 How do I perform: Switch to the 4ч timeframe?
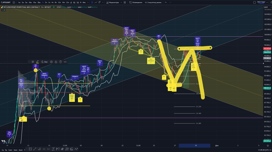pos(52,2)
